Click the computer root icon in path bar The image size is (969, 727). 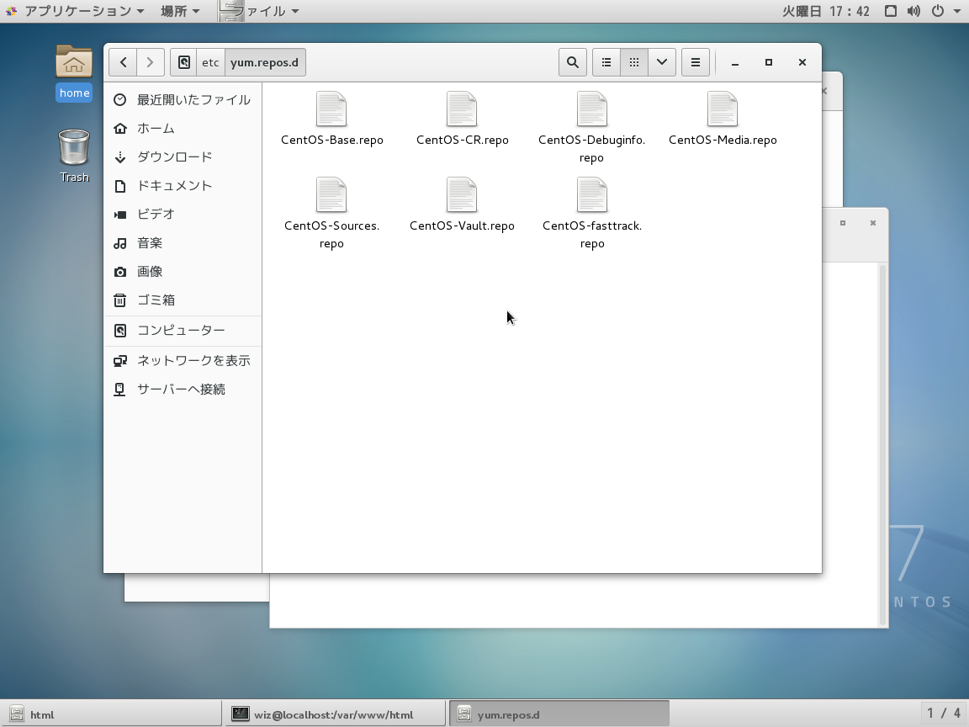coord(184,62)
